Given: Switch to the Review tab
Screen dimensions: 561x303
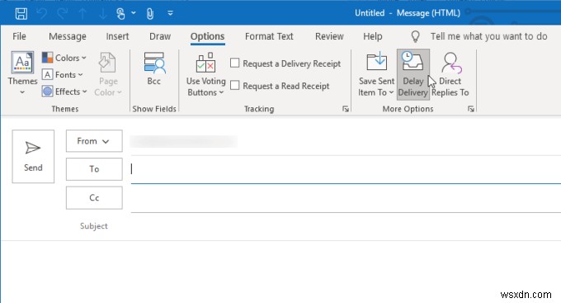Looking at the screenshot, I should (329, 36).
